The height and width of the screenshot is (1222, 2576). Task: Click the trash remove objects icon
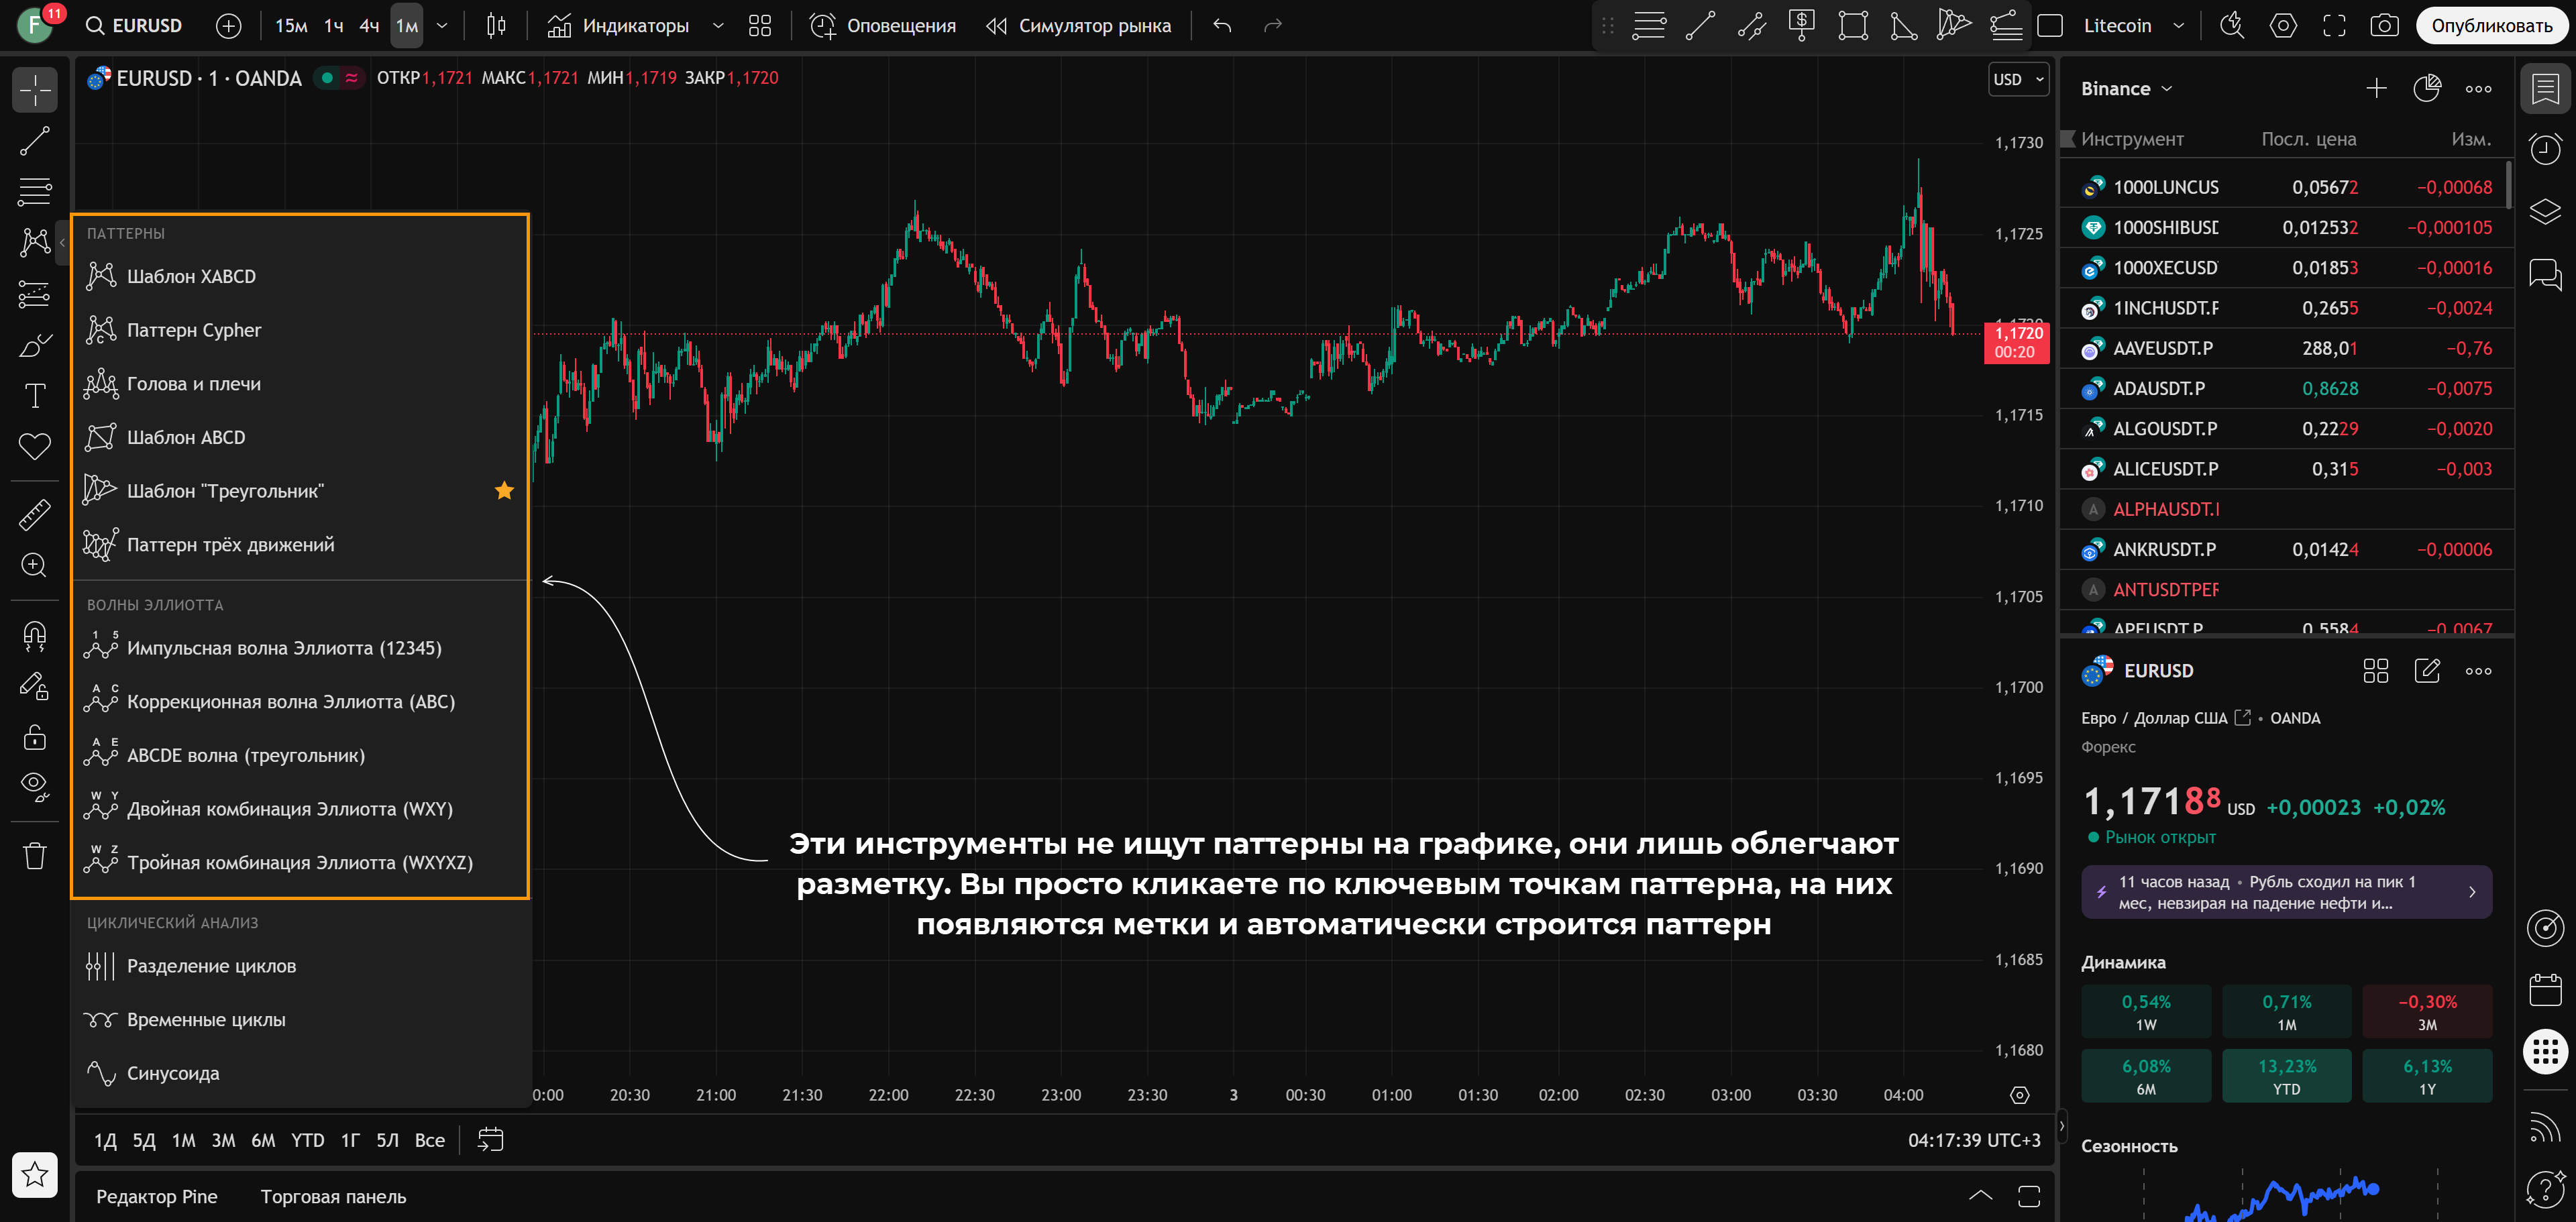tap(34, 856)
